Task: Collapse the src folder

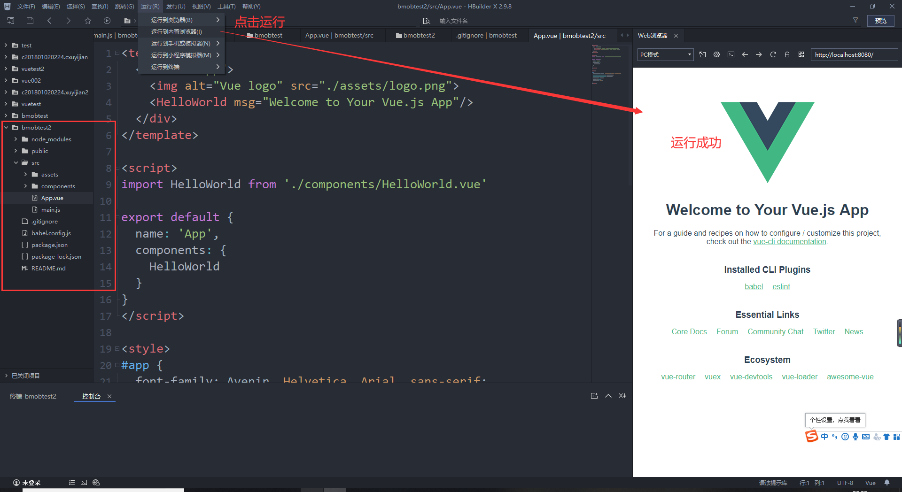Action: point(16,162)
